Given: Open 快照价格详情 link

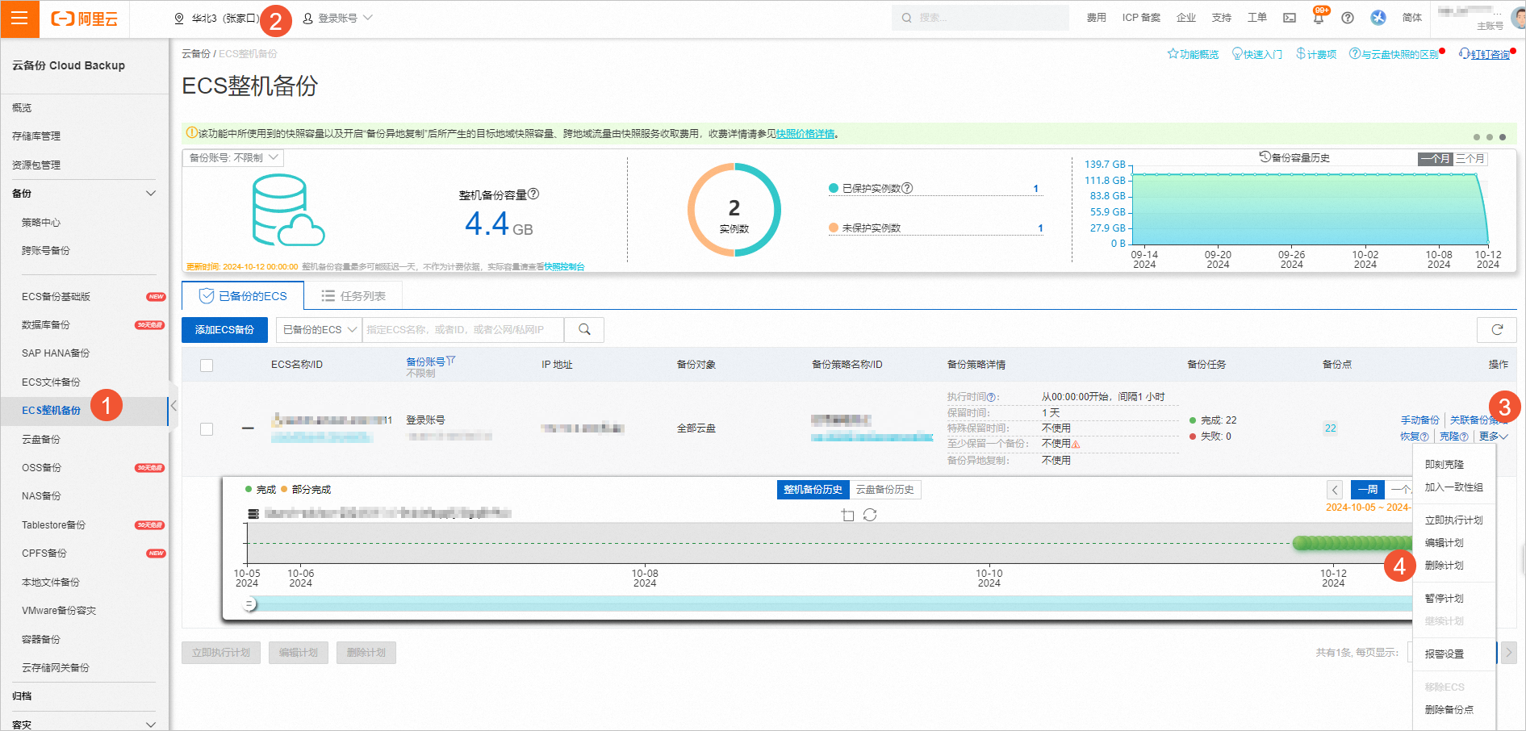Looking at the screenshot, I should coord(805,134).
